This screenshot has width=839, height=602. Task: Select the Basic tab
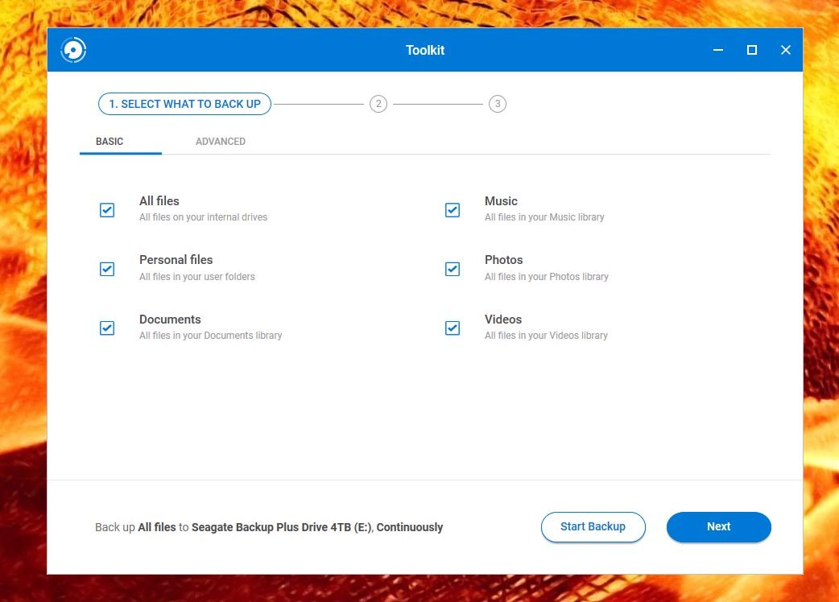point(110,142)
